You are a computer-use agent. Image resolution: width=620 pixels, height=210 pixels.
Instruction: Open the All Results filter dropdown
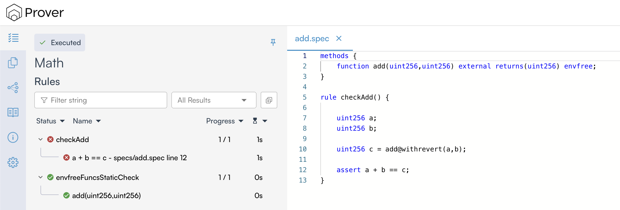pos(214,100)
